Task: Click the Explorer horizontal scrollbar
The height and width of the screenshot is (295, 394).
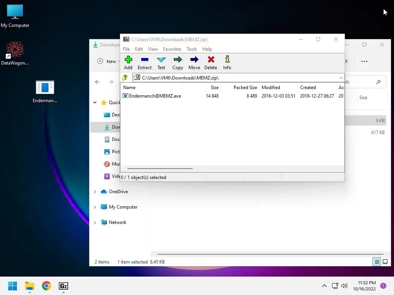Action: coord(270,254)
